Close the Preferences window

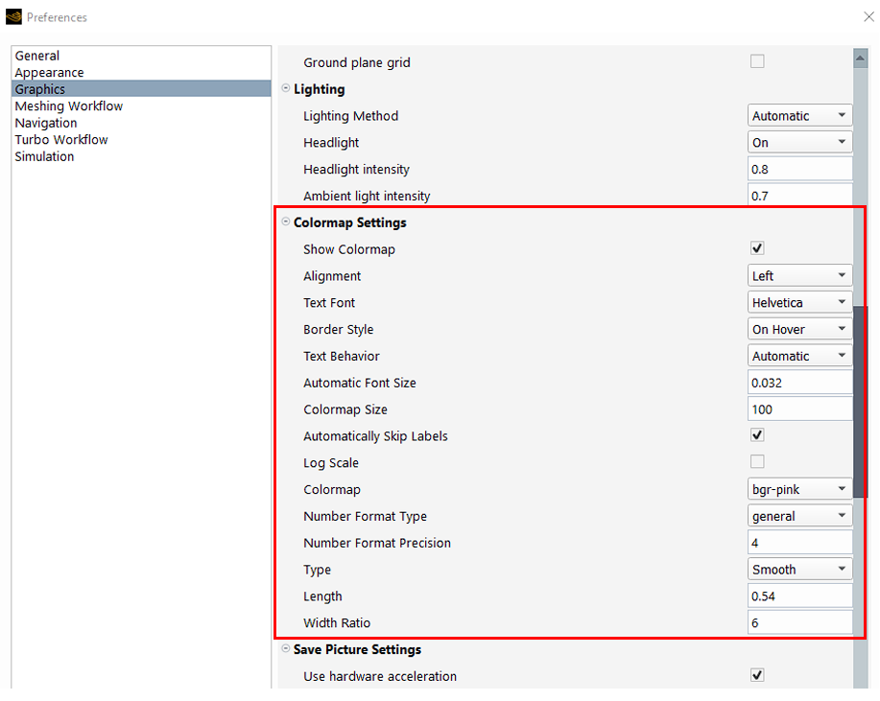pos(868,17)
